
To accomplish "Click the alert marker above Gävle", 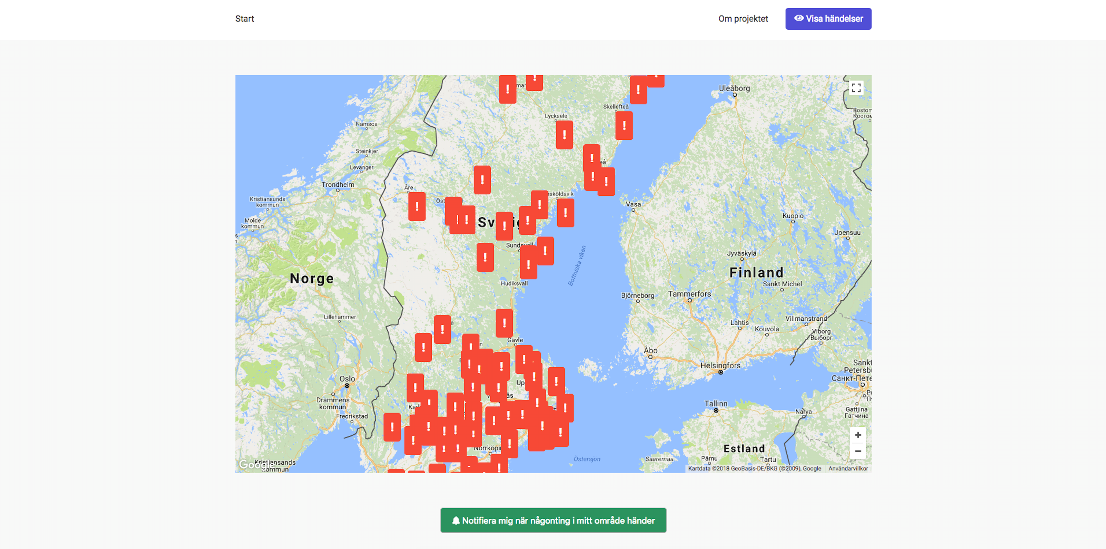I will [504, 323].
